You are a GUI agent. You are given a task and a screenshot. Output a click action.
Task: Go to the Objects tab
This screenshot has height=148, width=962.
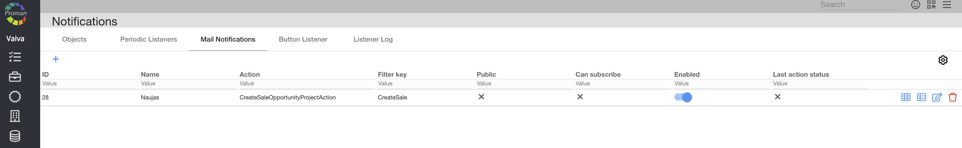coord(74,39)
